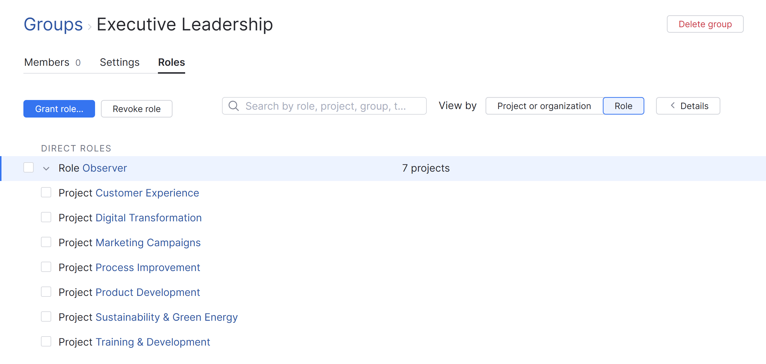Viewport: 766px width, 364px height.
Task: Go back to the Groups breadcrumb
Action: click(x=53, y=24)
